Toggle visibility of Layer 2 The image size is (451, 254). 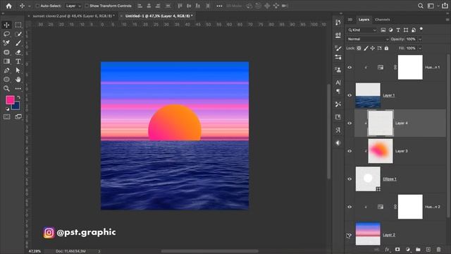point(350,235)
